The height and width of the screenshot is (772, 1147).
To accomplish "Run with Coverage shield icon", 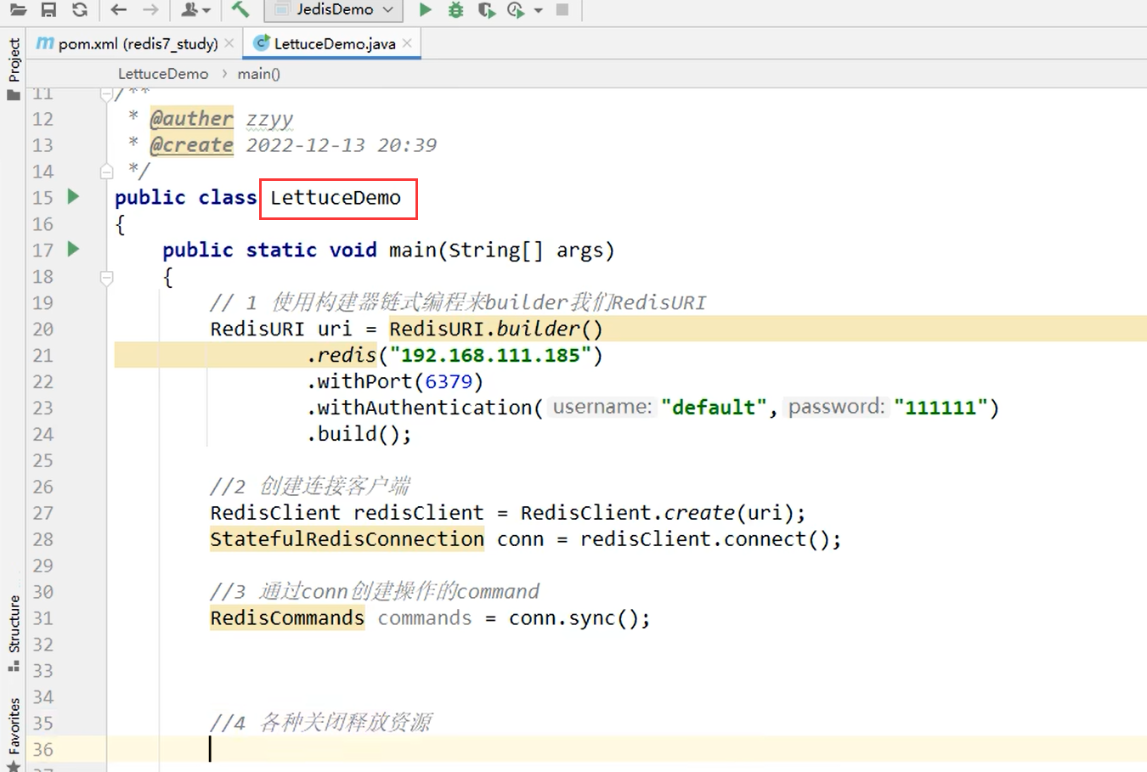I will (486, 10).
